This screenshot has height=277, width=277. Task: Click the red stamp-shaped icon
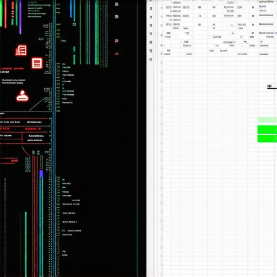click(22, 96)
